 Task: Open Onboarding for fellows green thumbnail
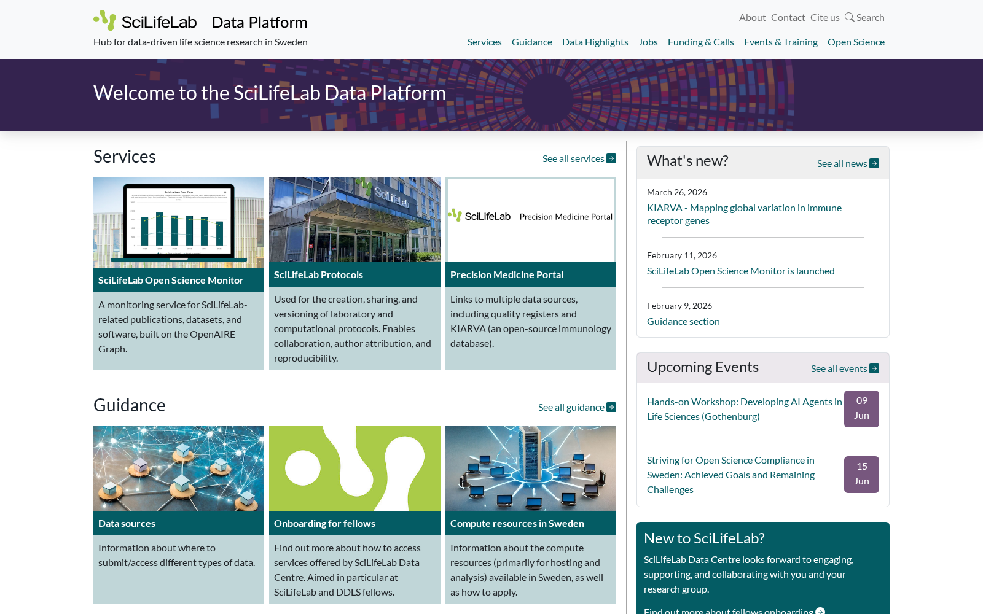354,468
